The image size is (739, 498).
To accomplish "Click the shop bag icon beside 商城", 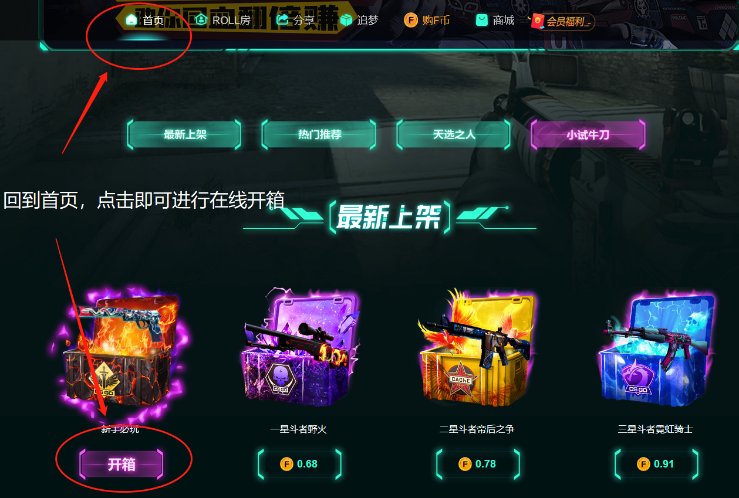I will click(x=482, y=20).
